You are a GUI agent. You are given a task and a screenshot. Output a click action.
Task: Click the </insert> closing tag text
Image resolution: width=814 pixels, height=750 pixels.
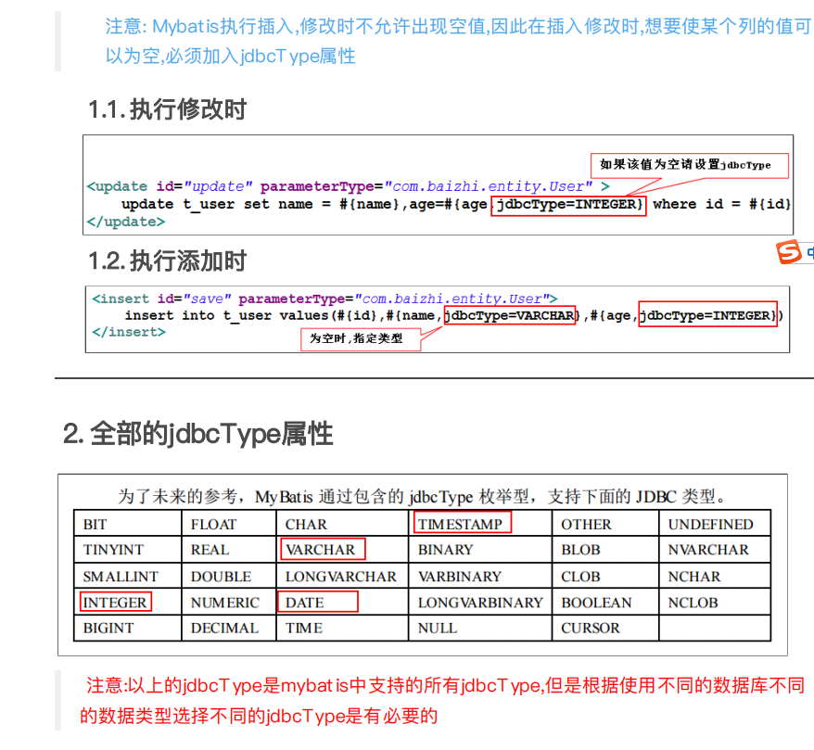click(129, 332)
